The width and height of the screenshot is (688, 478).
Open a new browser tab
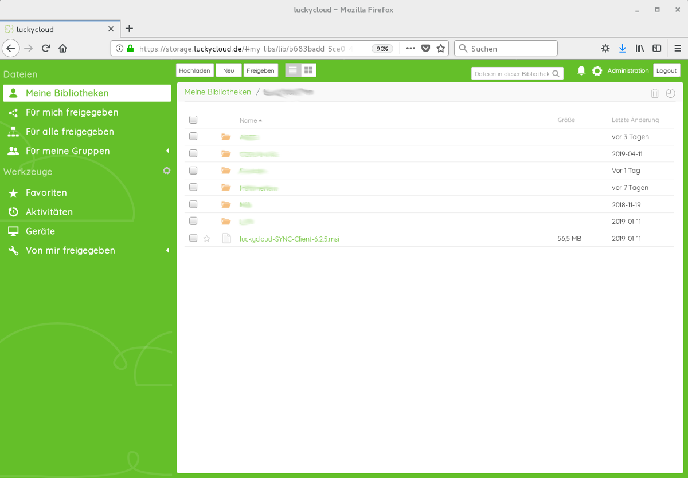click(129, 29)
